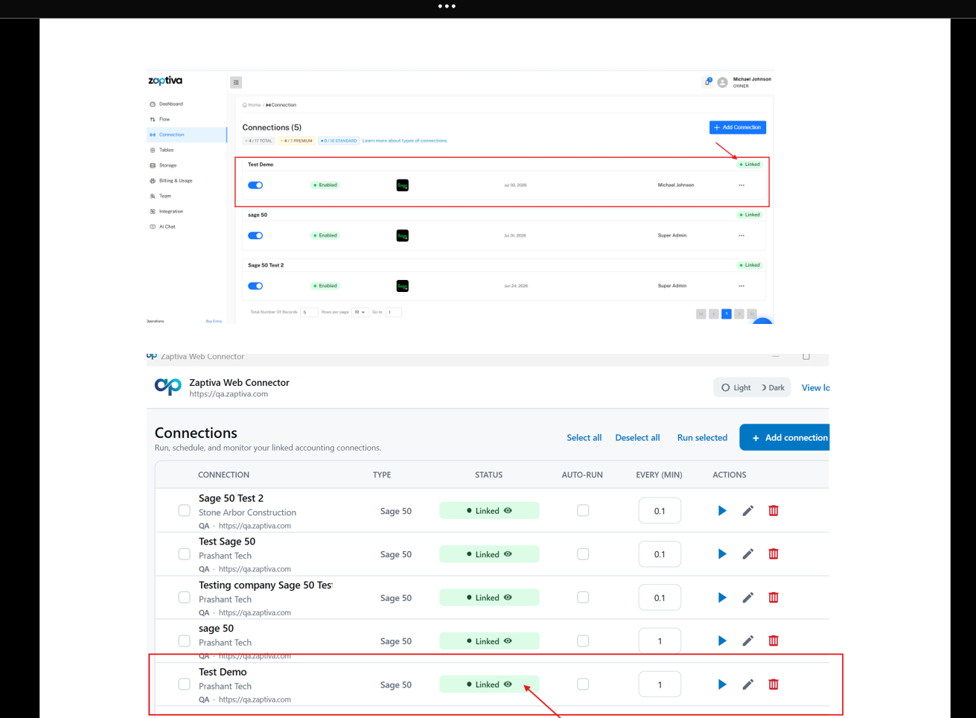The image size is (976, 718).
Task: Enable auto-run for Sage 50 Test 2
Action: (583, 511)
